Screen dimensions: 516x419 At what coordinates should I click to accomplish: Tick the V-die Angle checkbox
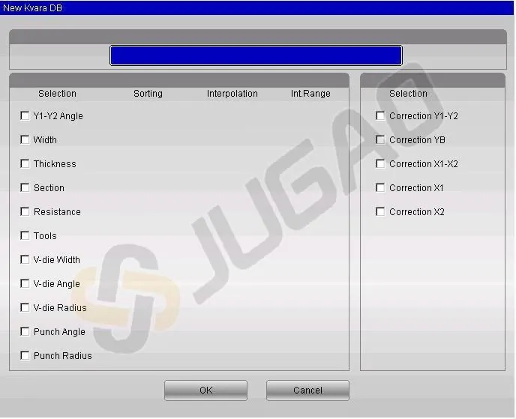pos(25,284)
